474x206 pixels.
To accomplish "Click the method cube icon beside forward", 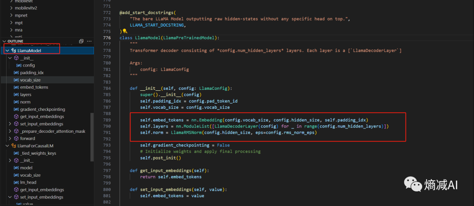I will [x=16, y=139].
